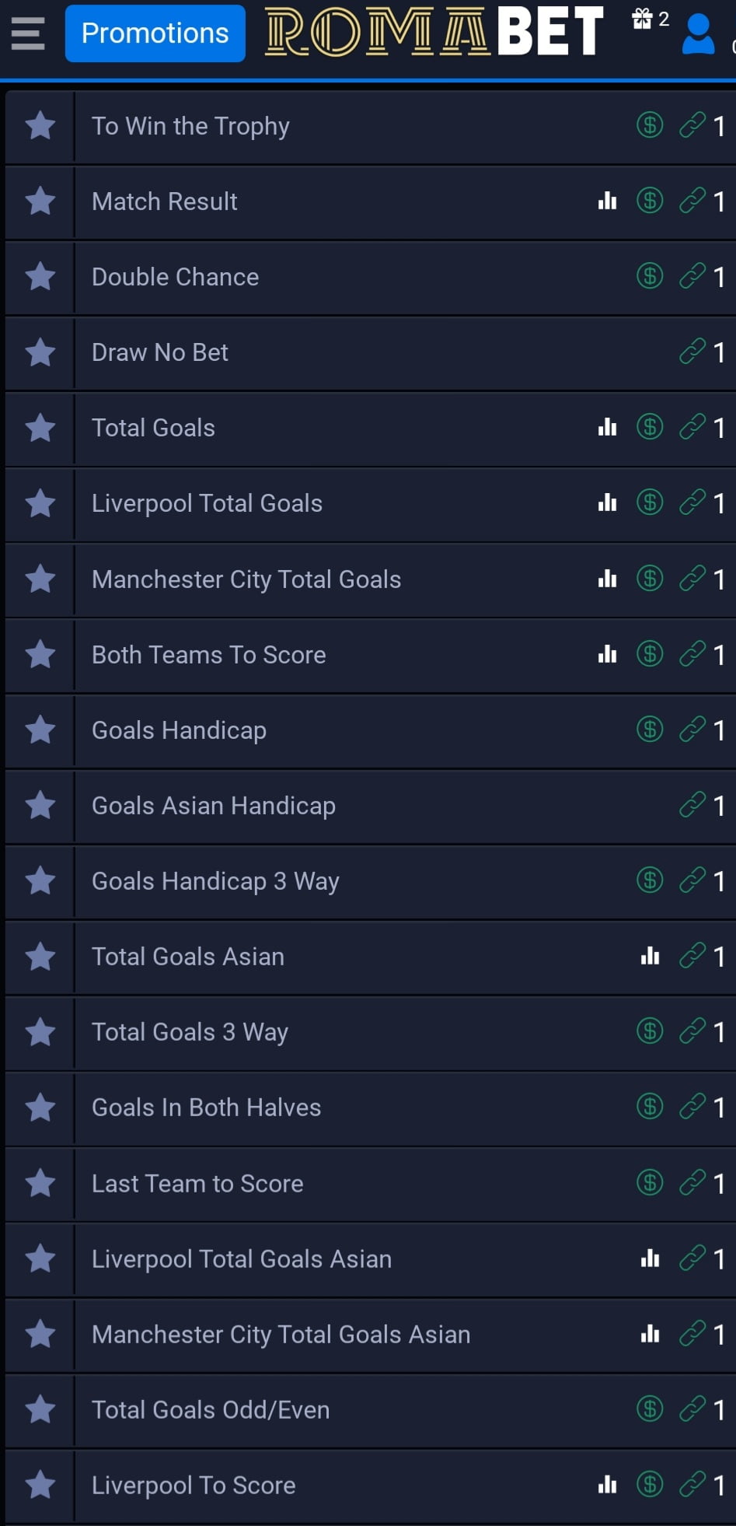Viewport: 736px width, 1526px height.
Task: Open the Manchester City Total Goals row
Action: pos(246,579)
